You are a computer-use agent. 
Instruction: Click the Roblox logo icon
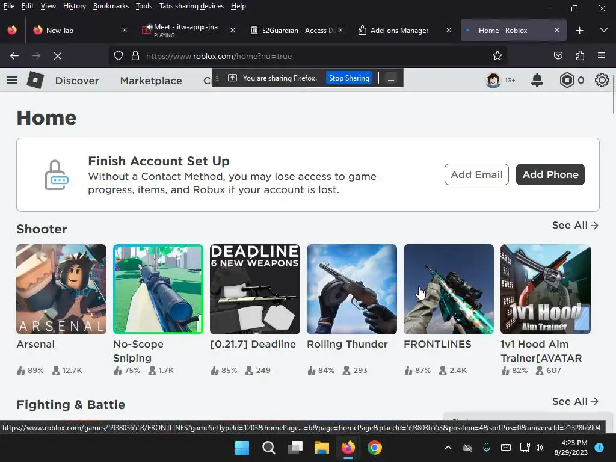[x=35, y=80]
